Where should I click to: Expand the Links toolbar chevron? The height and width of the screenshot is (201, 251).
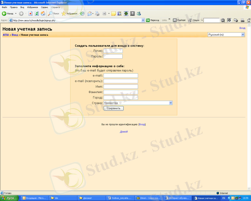[169, 19]
